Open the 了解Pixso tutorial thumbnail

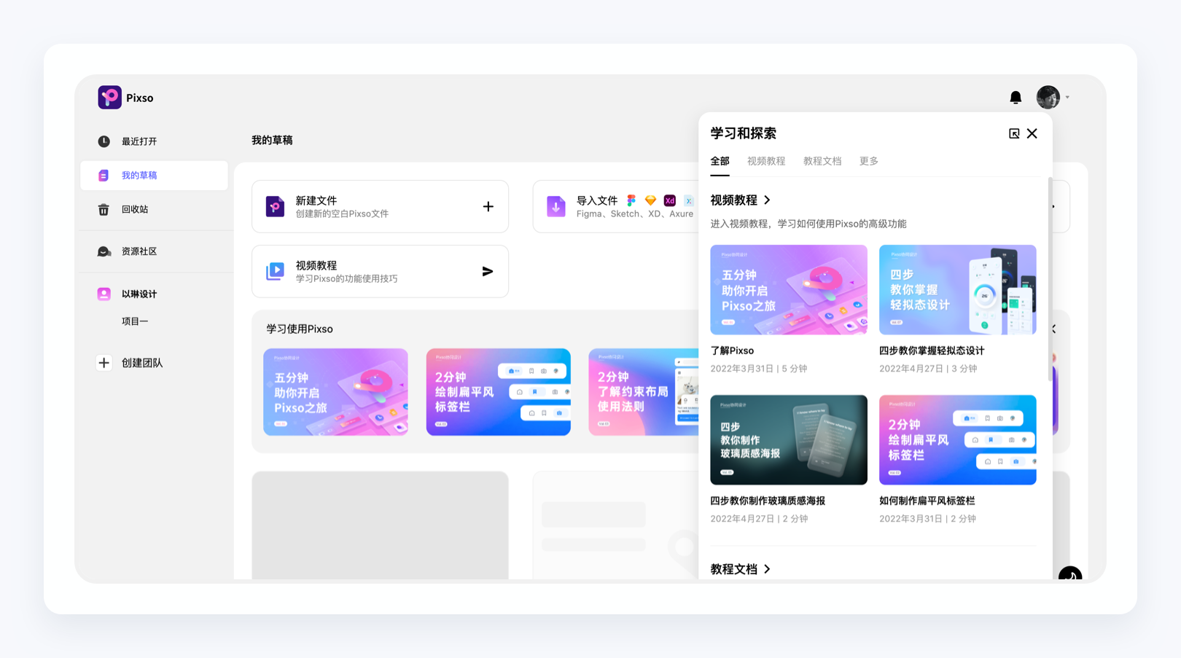point(788,289)
